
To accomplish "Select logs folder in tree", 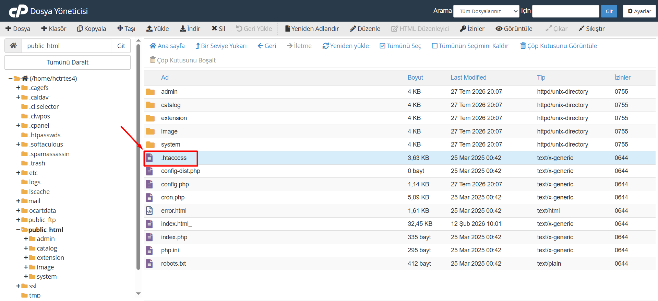I will (35, 182).
